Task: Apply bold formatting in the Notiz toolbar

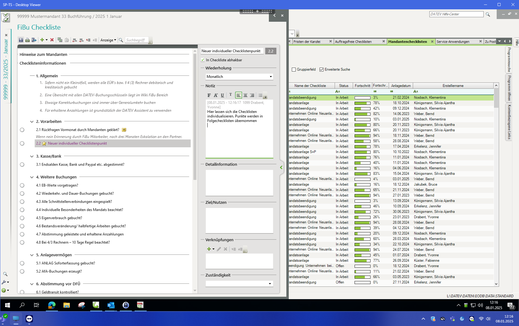Action: [x=209, y=95]
